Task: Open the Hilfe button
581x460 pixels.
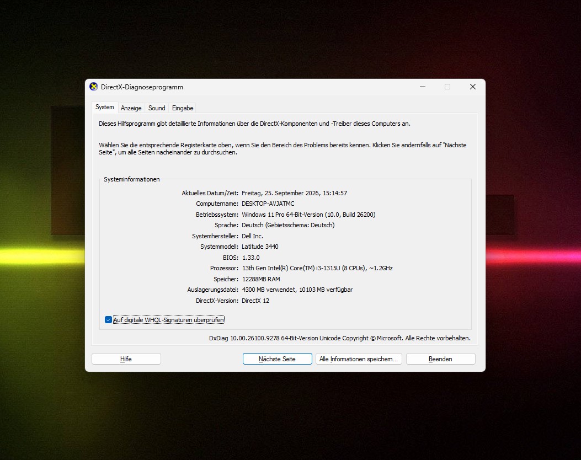Action: (x=126, y=359)
